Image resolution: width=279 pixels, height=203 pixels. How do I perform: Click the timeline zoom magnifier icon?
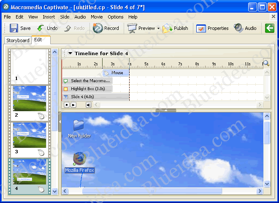[x=266, y=63]
